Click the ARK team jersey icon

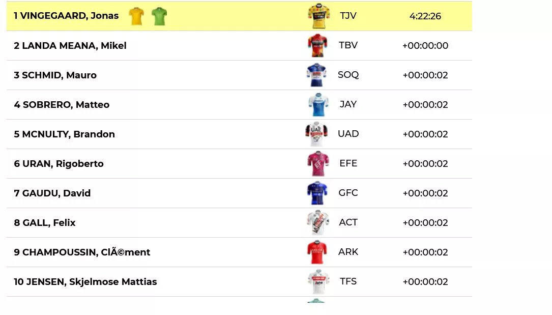pyautogui.click(x=317, y=252)
